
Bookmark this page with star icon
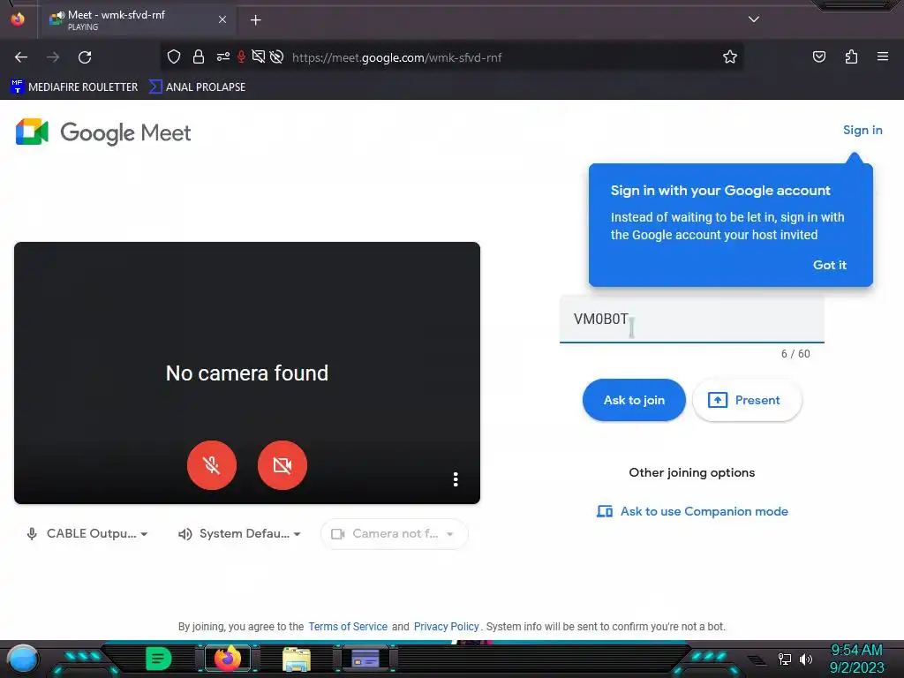tap(730, 57)
